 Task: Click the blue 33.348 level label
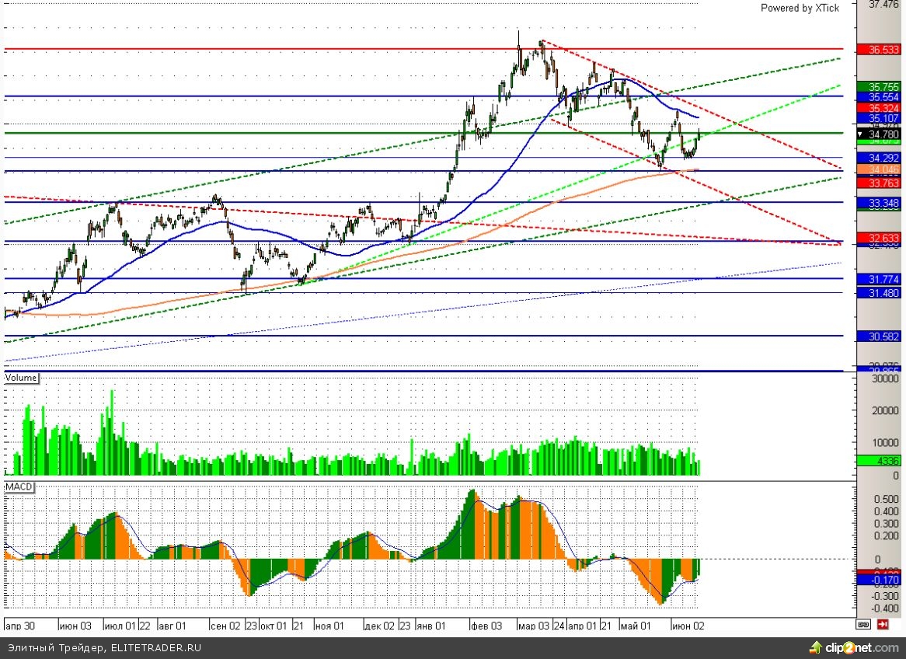point(878,202)
